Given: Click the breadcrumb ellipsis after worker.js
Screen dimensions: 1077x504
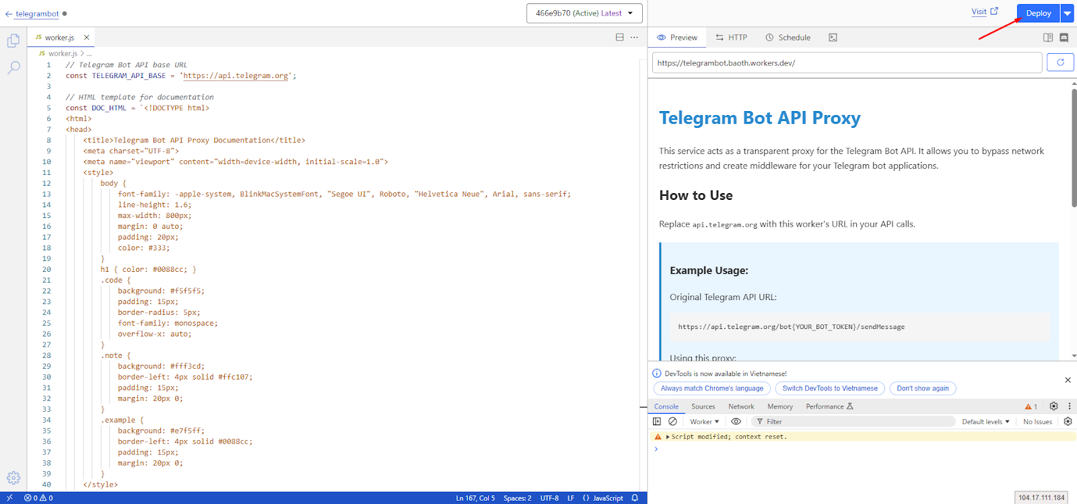Looking at the screenshot, I should point(89,54).
